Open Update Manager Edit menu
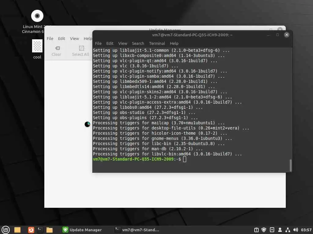The width and height of the screenshot is (313, 234). point(61,38)
